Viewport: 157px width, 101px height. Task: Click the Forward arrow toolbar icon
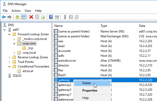(x=9, y=17)
